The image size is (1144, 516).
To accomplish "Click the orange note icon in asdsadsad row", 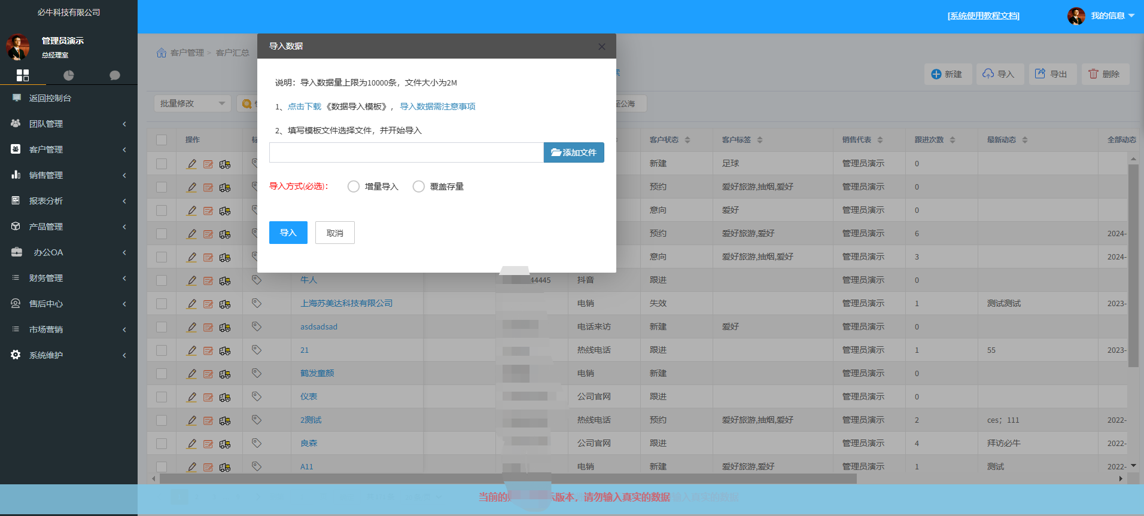I will coord(208,327).
